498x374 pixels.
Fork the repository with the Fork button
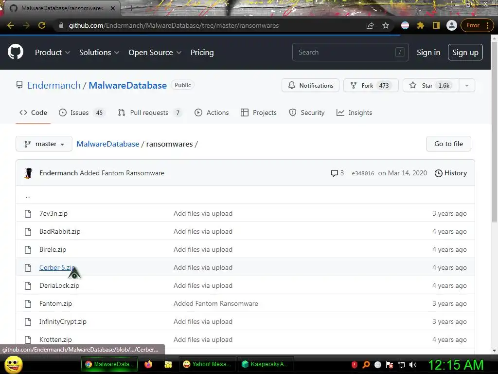click(371, 86)
